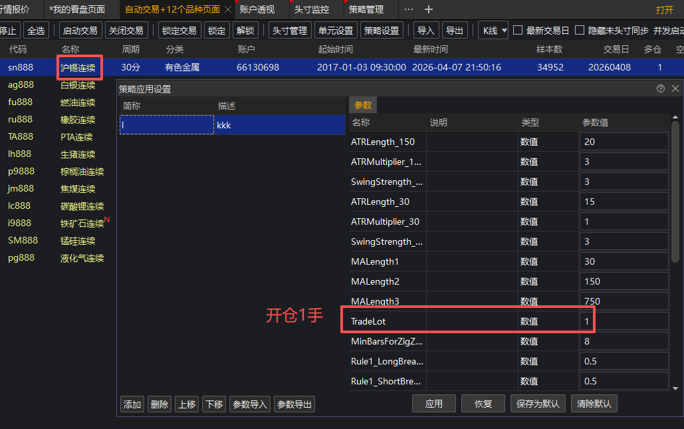The image size is (684, 429).
Task: Open the 策略管理 tab
Action: click(x=366, y=9)
